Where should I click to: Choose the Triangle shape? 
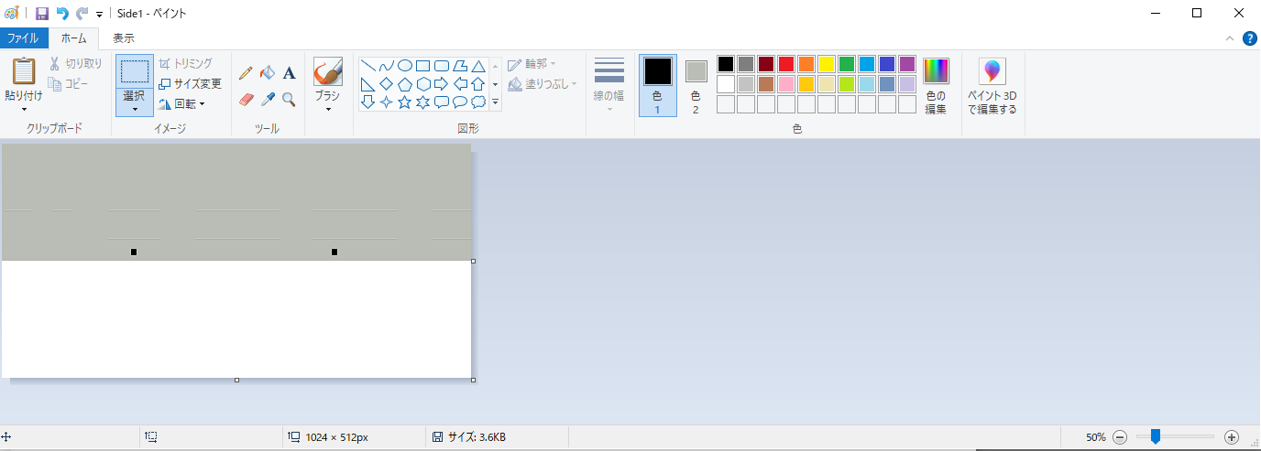(x=477, y=66)
